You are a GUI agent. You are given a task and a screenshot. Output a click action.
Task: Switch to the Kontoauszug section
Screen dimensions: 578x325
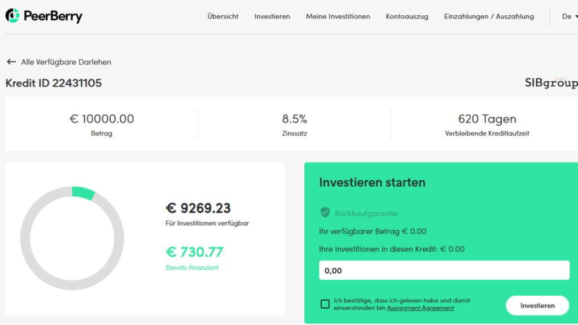(x=407, y=16)
